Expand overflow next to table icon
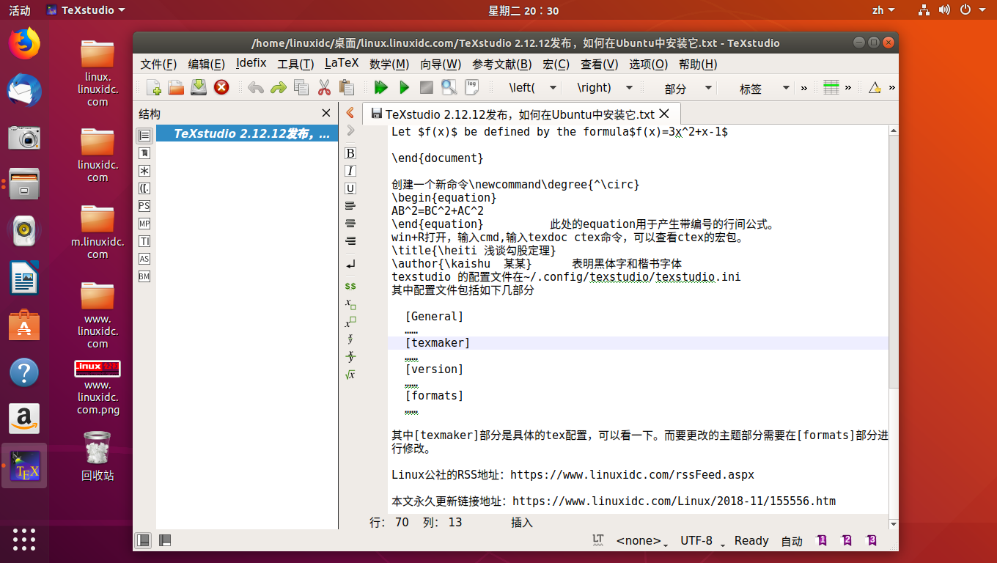997x563 pixels. (x=848, y=88)
